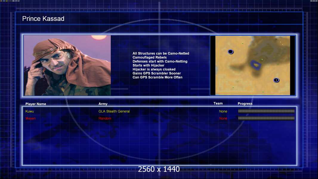Click Meyen's team value None
318x179 pixels.
(x=223, y=118)
